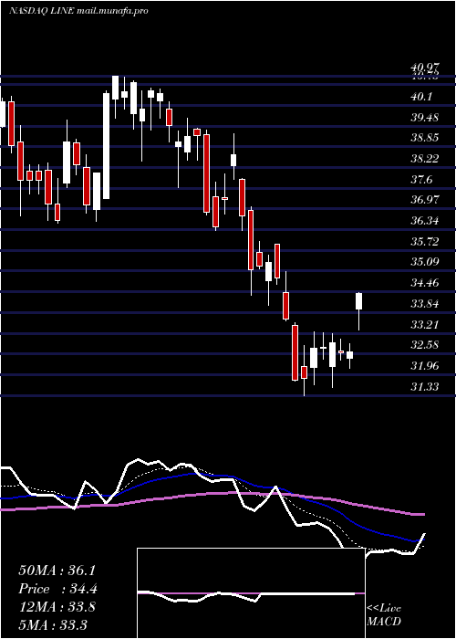
Task: Click the latest white candlestick near 34.46
Action: point(359,301)
